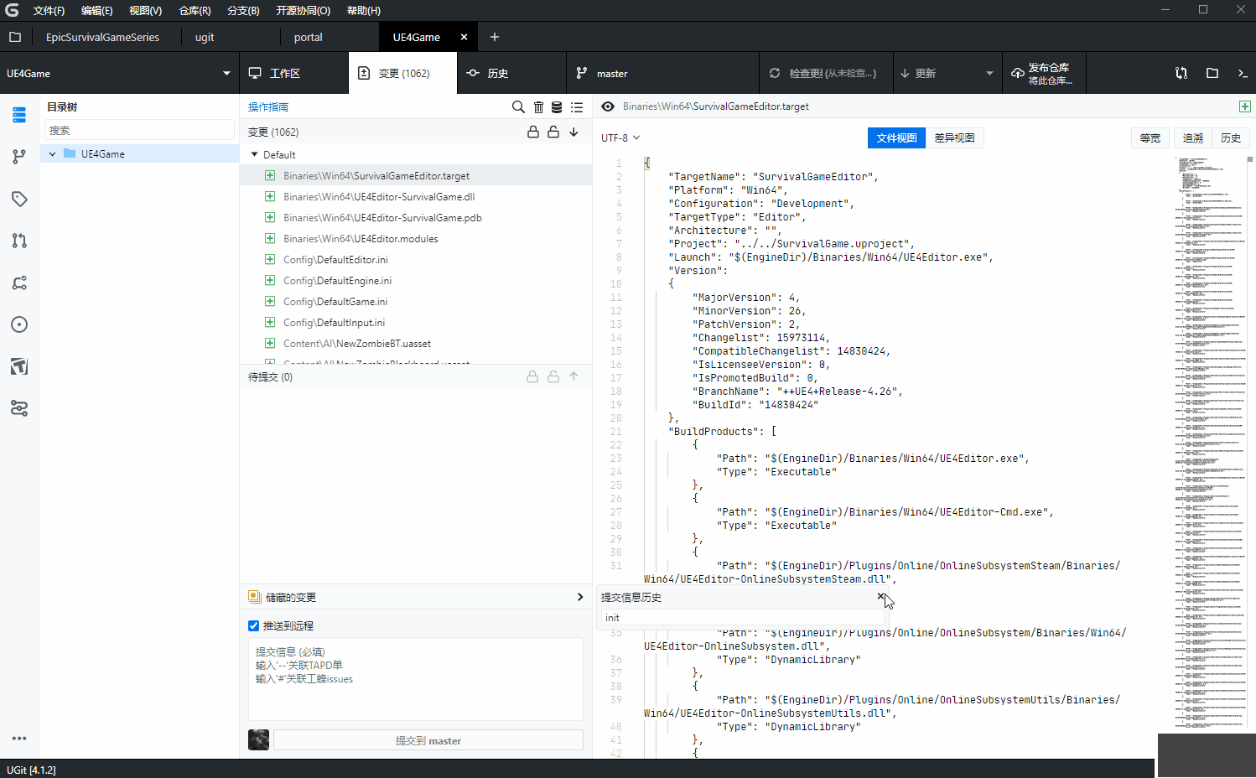The image size is (1256, 778).
Task: Toggle the eye icon beside file path
Action: (x=608, y=106)
